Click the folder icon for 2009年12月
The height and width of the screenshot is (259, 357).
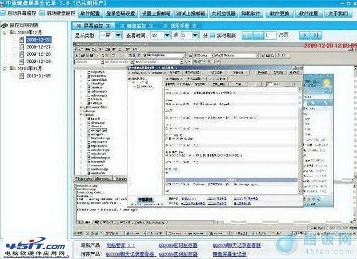pyautogui.click(x=13, y=33)
